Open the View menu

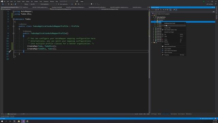tap(11, 1)
